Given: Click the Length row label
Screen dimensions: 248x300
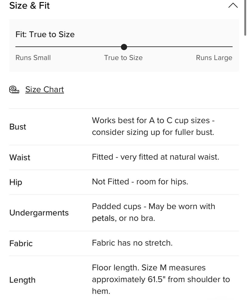Looking at the screenshot, I should pos(22,280).
